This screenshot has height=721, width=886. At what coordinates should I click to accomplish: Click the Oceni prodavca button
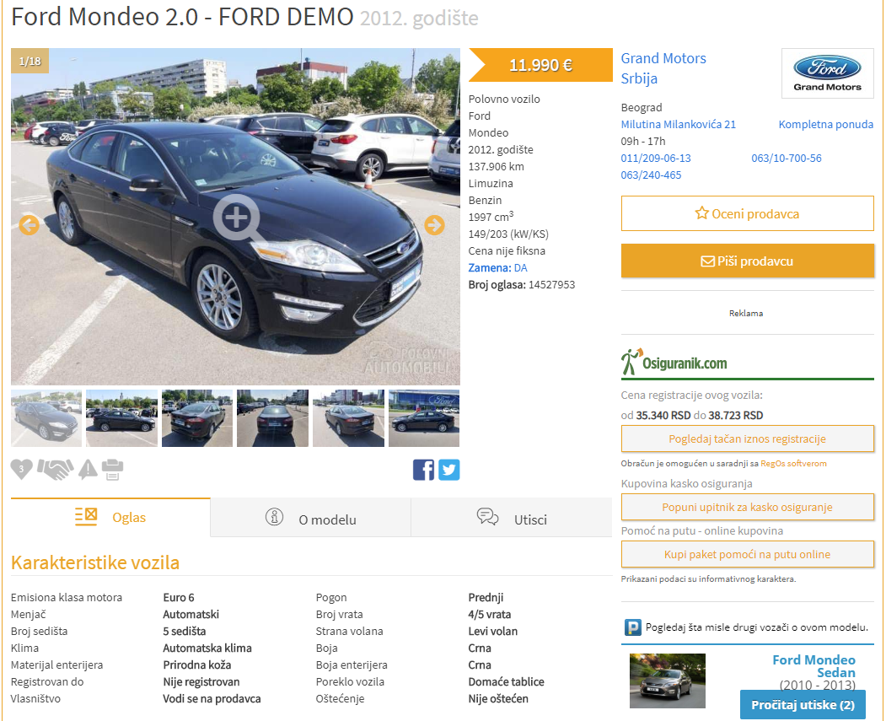point(747,213)
